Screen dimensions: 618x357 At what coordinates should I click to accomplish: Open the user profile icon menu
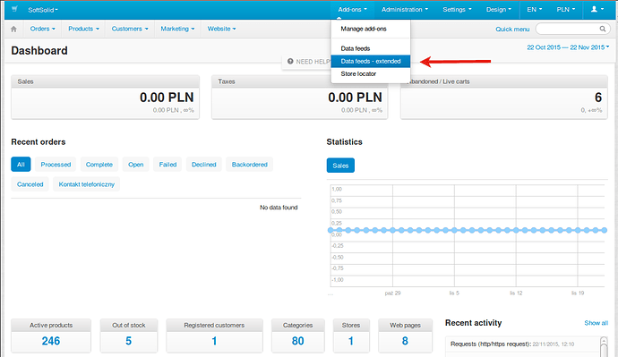(597, 10)
